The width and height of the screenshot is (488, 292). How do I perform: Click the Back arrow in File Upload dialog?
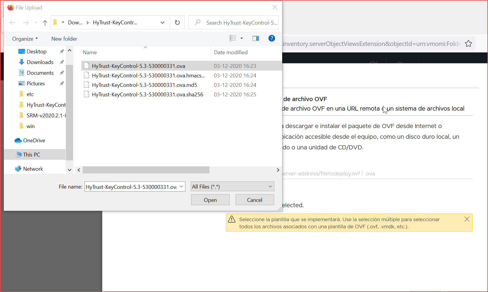coord(12,23)
